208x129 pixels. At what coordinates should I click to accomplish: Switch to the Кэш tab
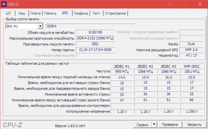click(22, 13)
